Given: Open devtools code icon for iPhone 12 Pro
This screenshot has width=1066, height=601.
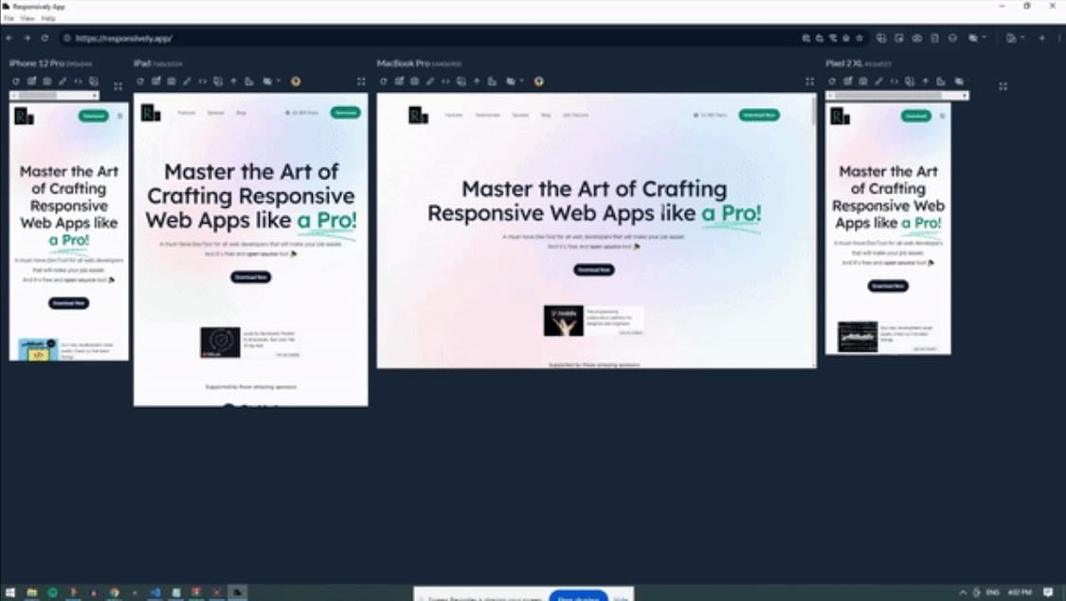Looking at the screenshot, I should coord(79,81).
